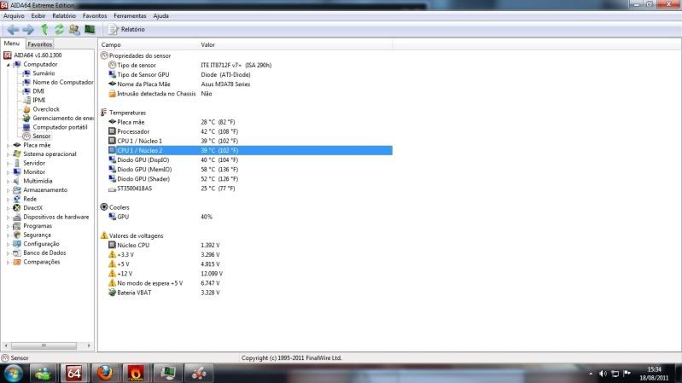The height and width of the screenshot is (383, 682).
Task: Open the Arquivo menu
Action: [x=14, y=16]
